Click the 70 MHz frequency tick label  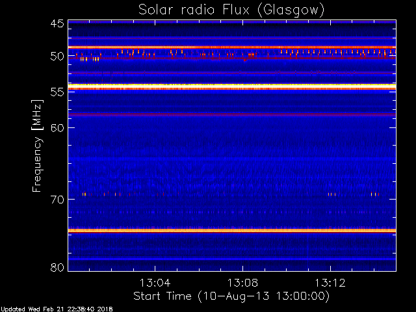tap(57, 199)
